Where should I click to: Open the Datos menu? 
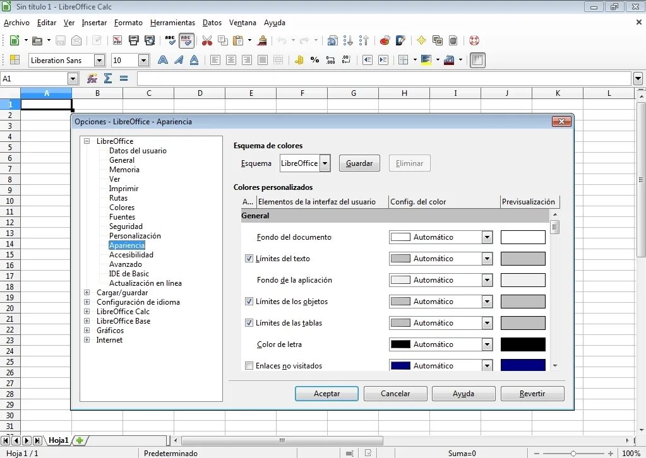pyautogui.click(x=212, y=23)
